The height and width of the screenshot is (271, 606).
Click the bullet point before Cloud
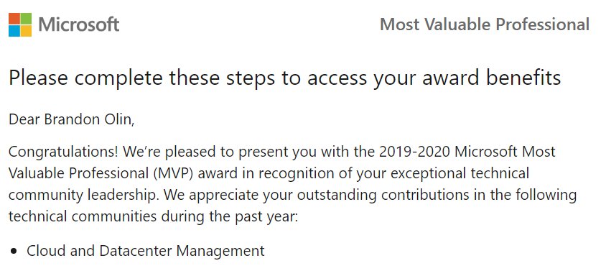click(x=14, y=252)
